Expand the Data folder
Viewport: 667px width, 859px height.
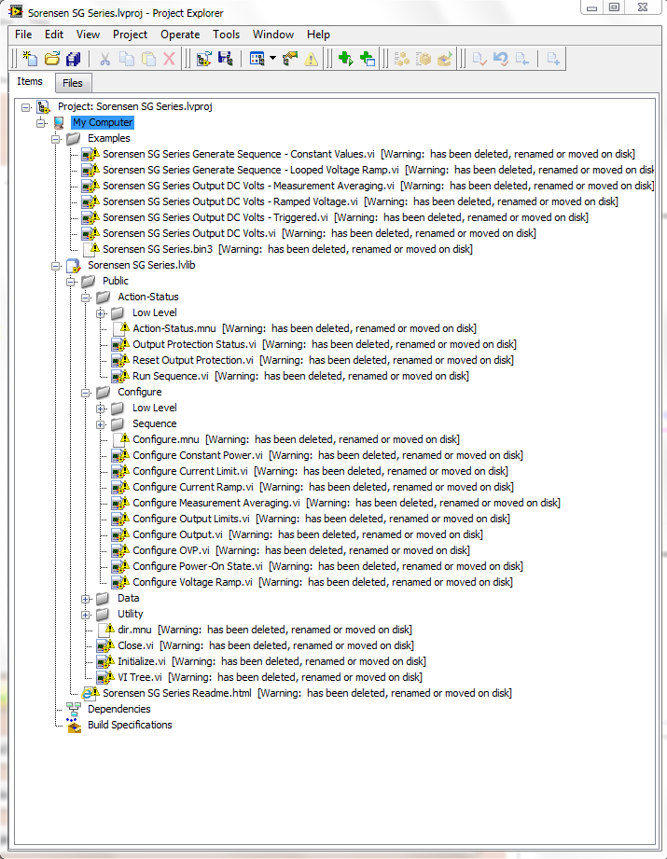[x=86, y=599]
